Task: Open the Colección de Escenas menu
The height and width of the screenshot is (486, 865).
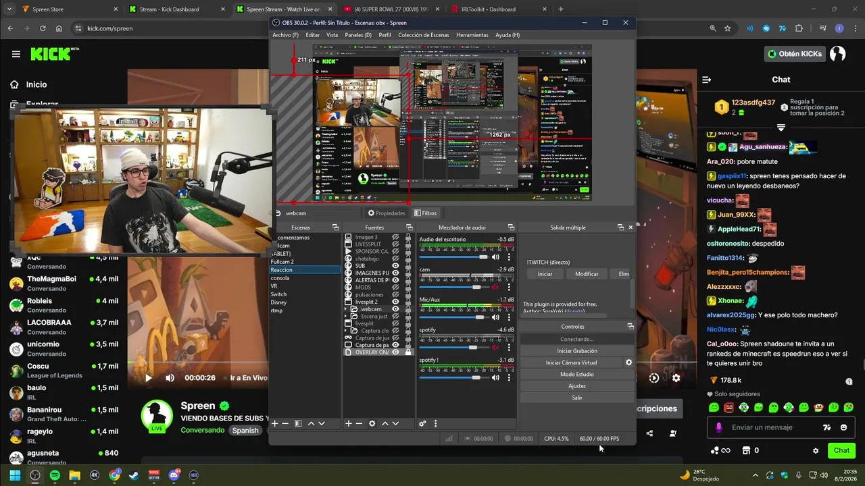Action: (424, 35)
